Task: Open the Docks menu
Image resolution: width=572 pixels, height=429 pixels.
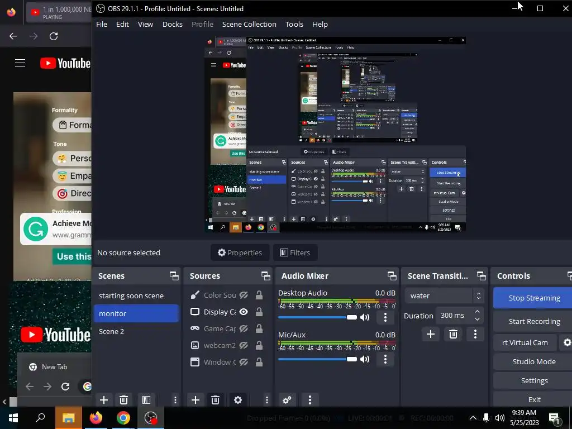Action: point(173,24)
